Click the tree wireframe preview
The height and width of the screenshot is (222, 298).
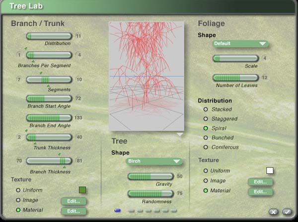pyautogui.click(x=147, y=76)
